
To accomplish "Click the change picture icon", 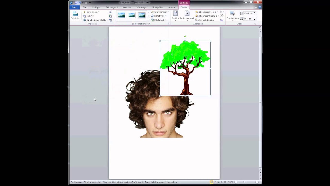I will pos(110,16).
